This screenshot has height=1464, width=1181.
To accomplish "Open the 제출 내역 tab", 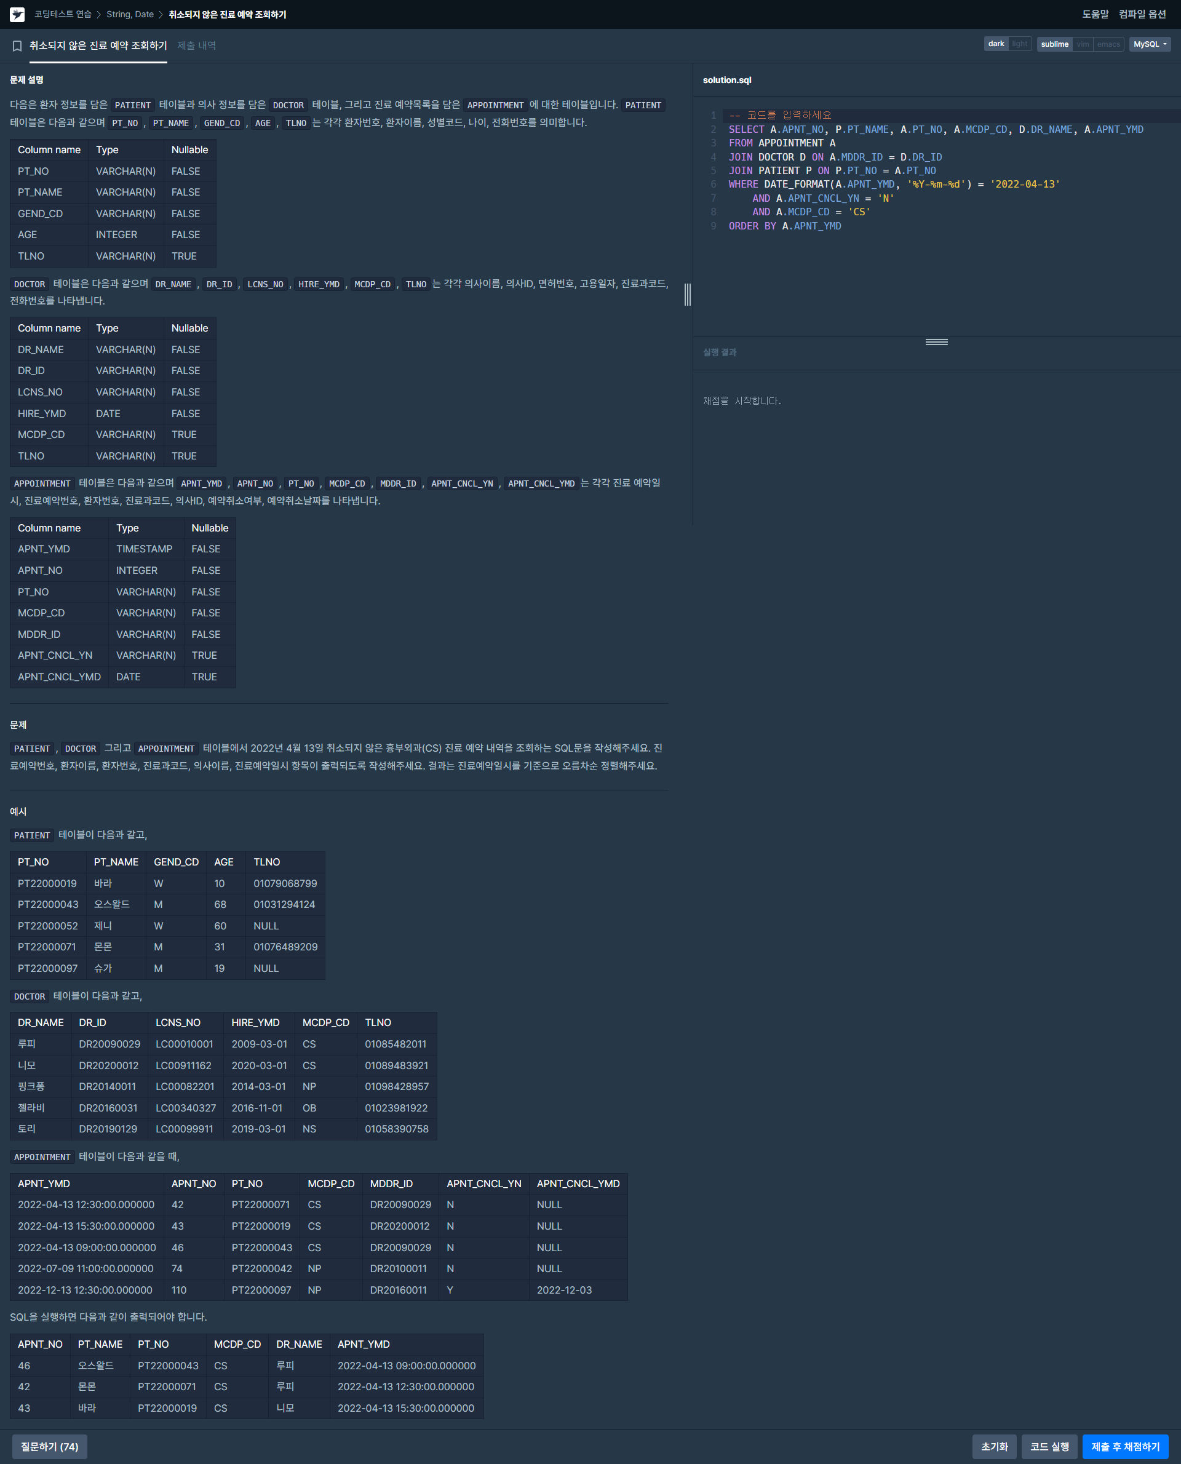I will (x=197, y=46).
